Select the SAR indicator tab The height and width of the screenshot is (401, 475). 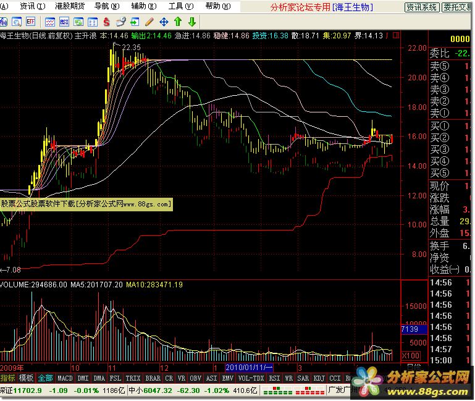[x=303, y=378]
